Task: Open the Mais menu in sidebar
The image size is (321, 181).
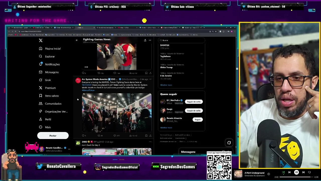Action: (45, 127)
